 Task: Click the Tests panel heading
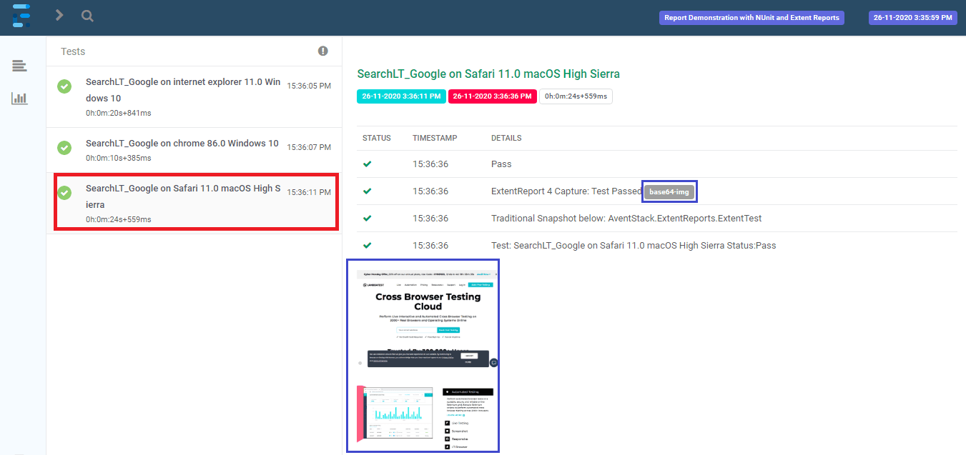(x=73, y=51)
